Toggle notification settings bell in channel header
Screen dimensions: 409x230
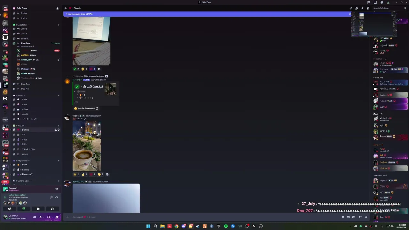tap(356, 8)
